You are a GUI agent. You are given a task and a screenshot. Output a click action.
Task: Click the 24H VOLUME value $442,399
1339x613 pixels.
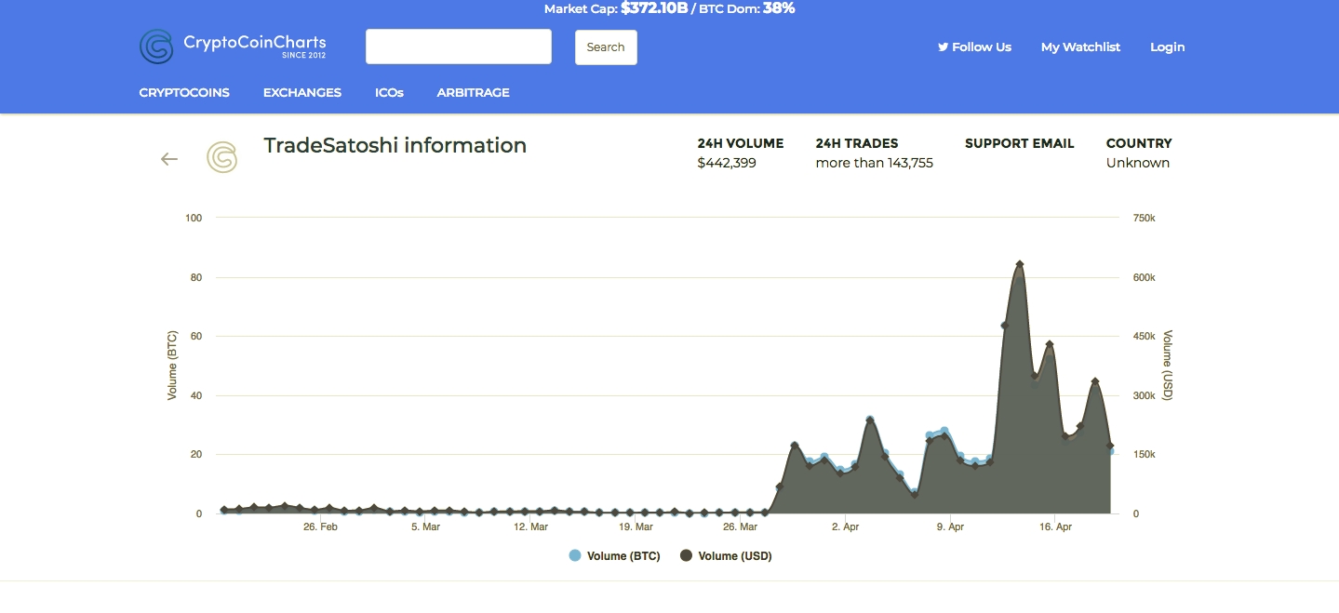coord(727,163)
